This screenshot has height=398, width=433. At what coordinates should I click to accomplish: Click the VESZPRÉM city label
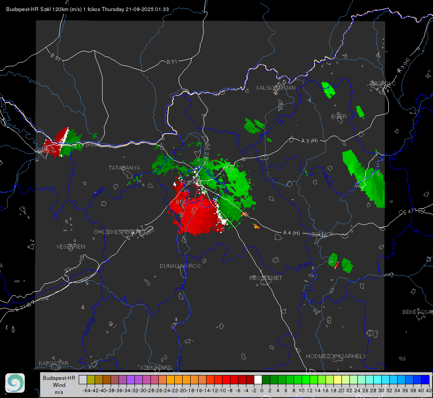[71, 246]
